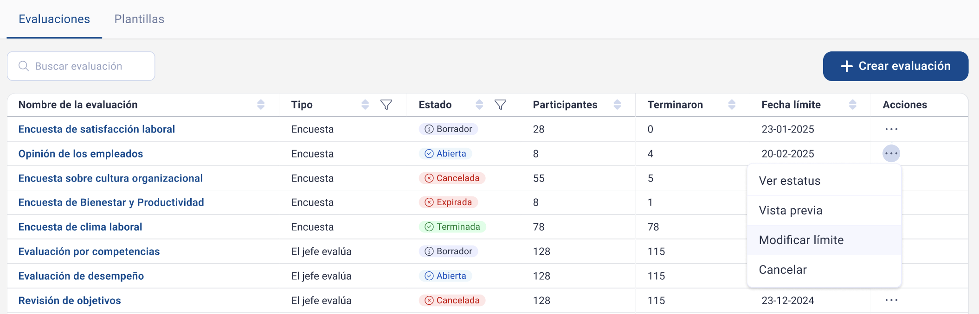Sort the Tipo column using arrows
The height and width of the screenshot is (314, 979).
365,105
